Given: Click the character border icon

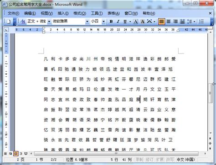Looking at the screenshot, I should point(136,21).
